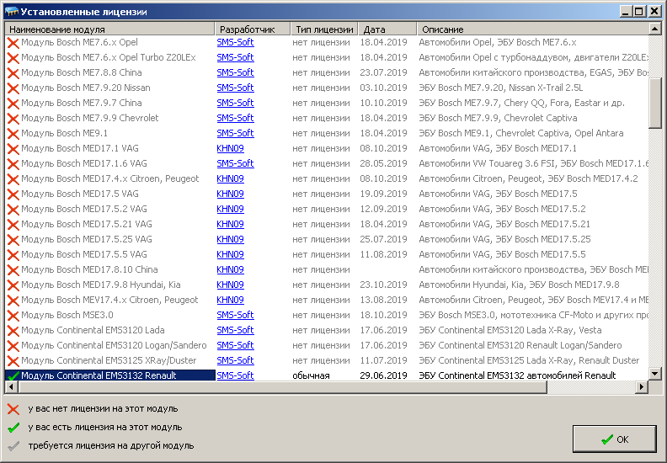667x463 pixels.
Task: Open KHN09 link for Bosch MED17.8.10 China
Action: tap(230, 269)
